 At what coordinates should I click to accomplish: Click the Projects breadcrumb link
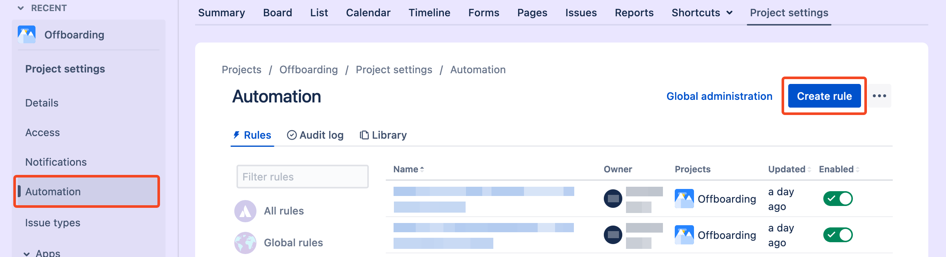coord(241,70)
